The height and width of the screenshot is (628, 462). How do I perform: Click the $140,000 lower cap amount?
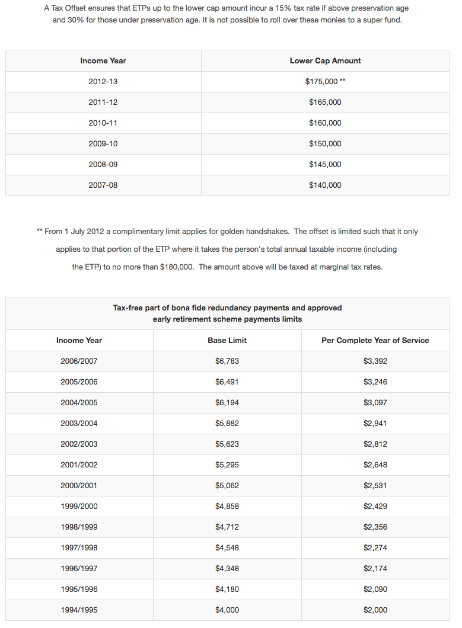325,185
